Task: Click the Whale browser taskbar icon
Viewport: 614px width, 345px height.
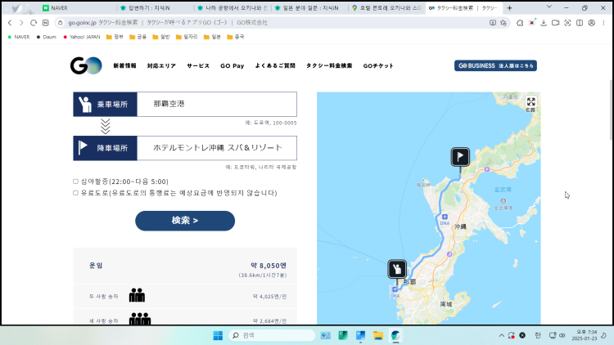Action: [x=395, y=335]
